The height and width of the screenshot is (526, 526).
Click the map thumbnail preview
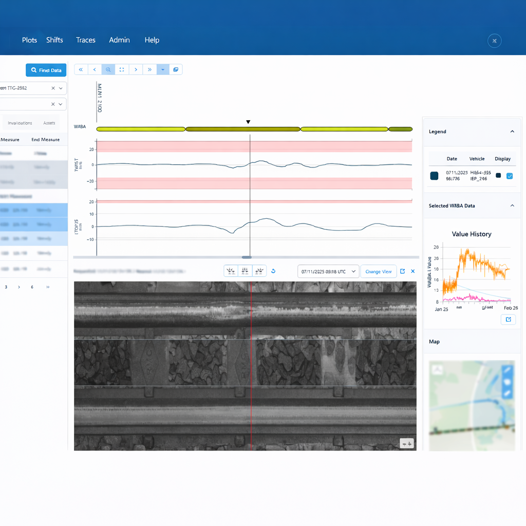[x=472, y=406]
